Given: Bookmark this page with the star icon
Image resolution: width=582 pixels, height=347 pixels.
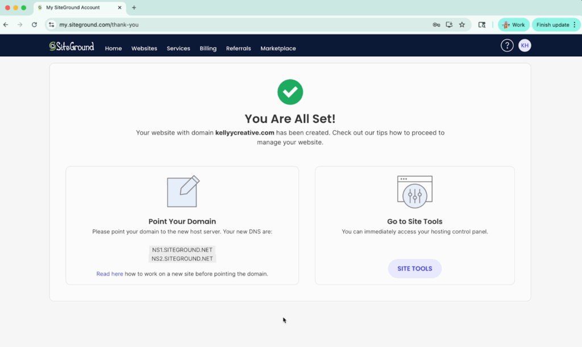Looking at the screenshot, I should [x=462, y=25].
